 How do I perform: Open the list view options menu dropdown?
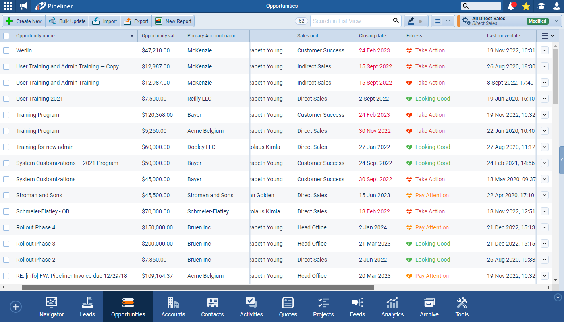click(x=442, y=21)
